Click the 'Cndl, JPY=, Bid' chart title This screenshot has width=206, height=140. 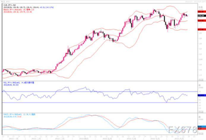[9, 5]
